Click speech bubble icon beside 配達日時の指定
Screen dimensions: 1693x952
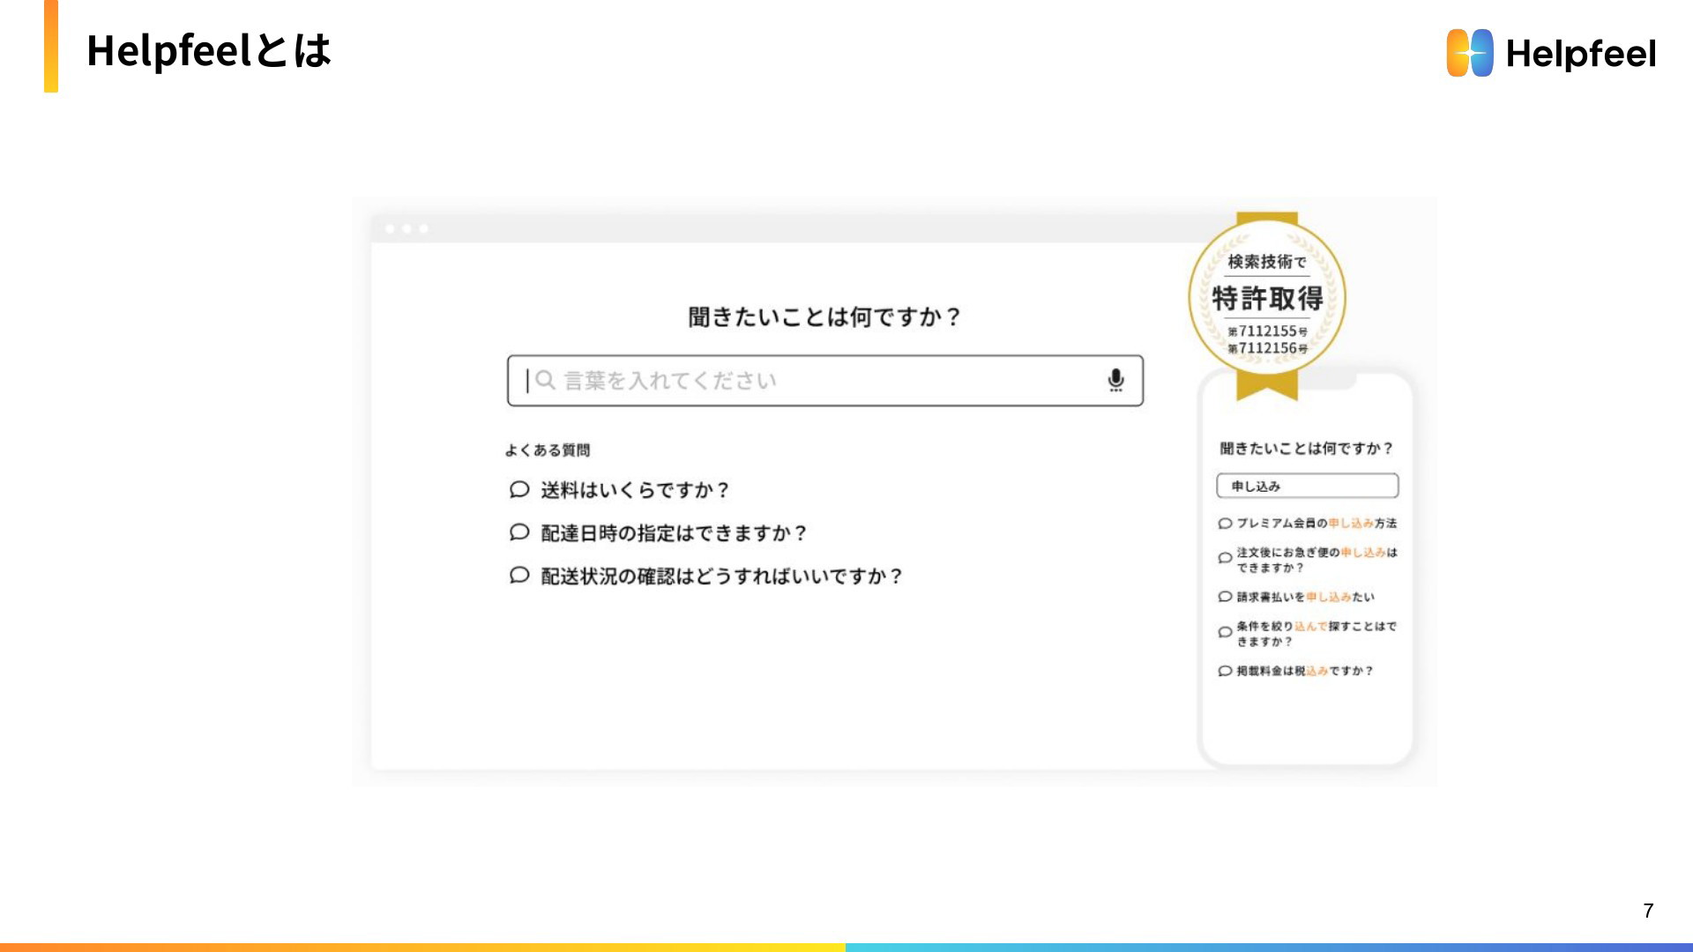tap(519, 532)
